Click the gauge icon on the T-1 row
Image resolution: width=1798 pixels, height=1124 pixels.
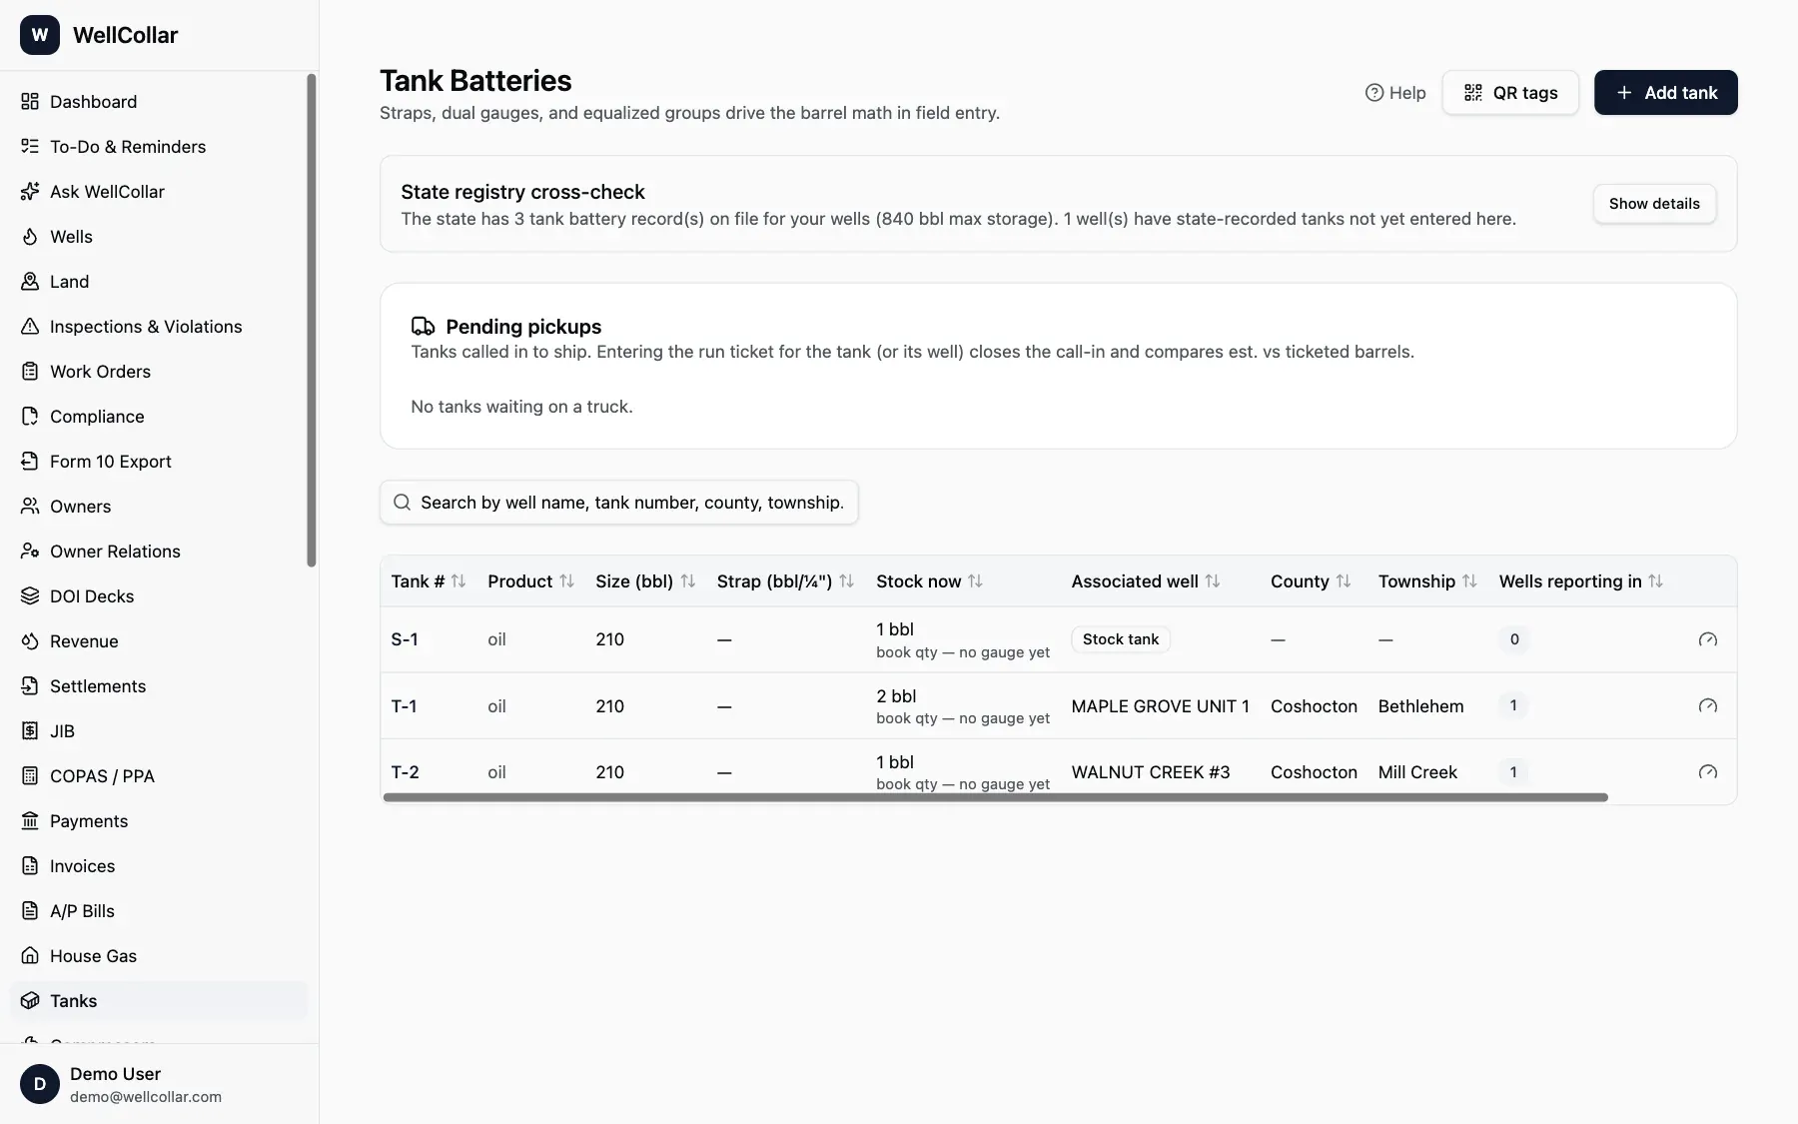tap(1708, 705)
